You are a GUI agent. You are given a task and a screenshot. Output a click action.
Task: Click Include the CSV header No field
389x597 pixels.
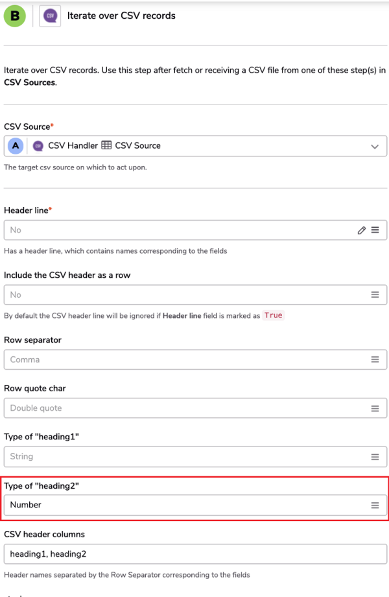[195, 295]
